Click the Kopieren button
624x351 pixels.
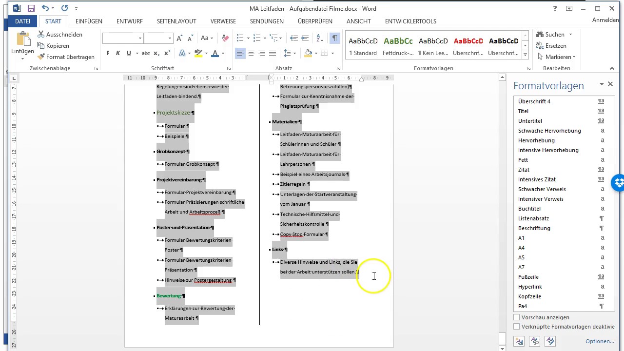[x=53, y=46]
